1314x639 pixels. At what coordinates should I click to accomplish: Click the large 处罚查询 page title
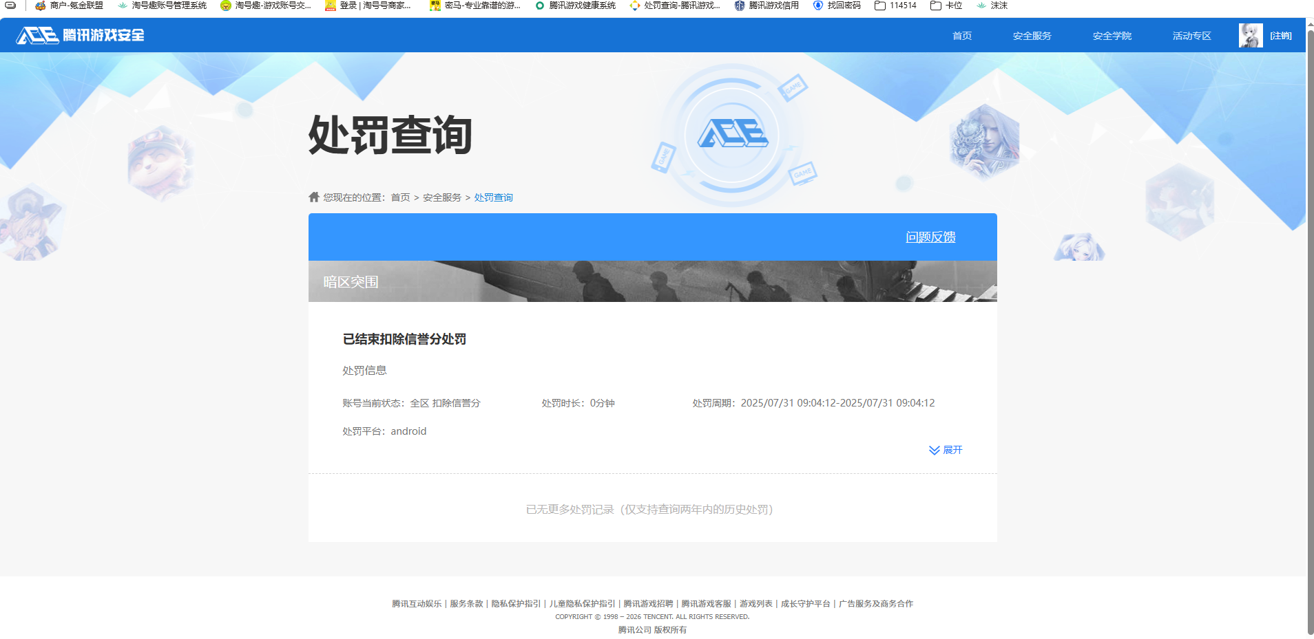[x=390, y=135]
